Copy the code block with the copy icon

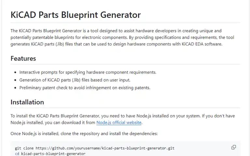234,147
